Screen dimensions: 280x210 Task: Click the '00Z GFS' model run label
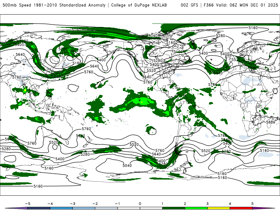[x=189, y=5]
